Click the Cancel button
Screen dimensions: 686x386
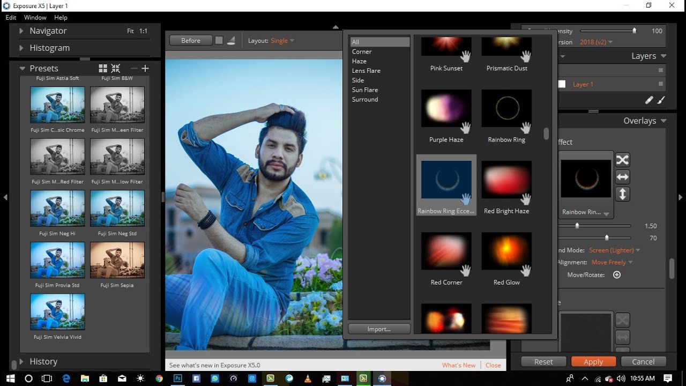(643, 362)
